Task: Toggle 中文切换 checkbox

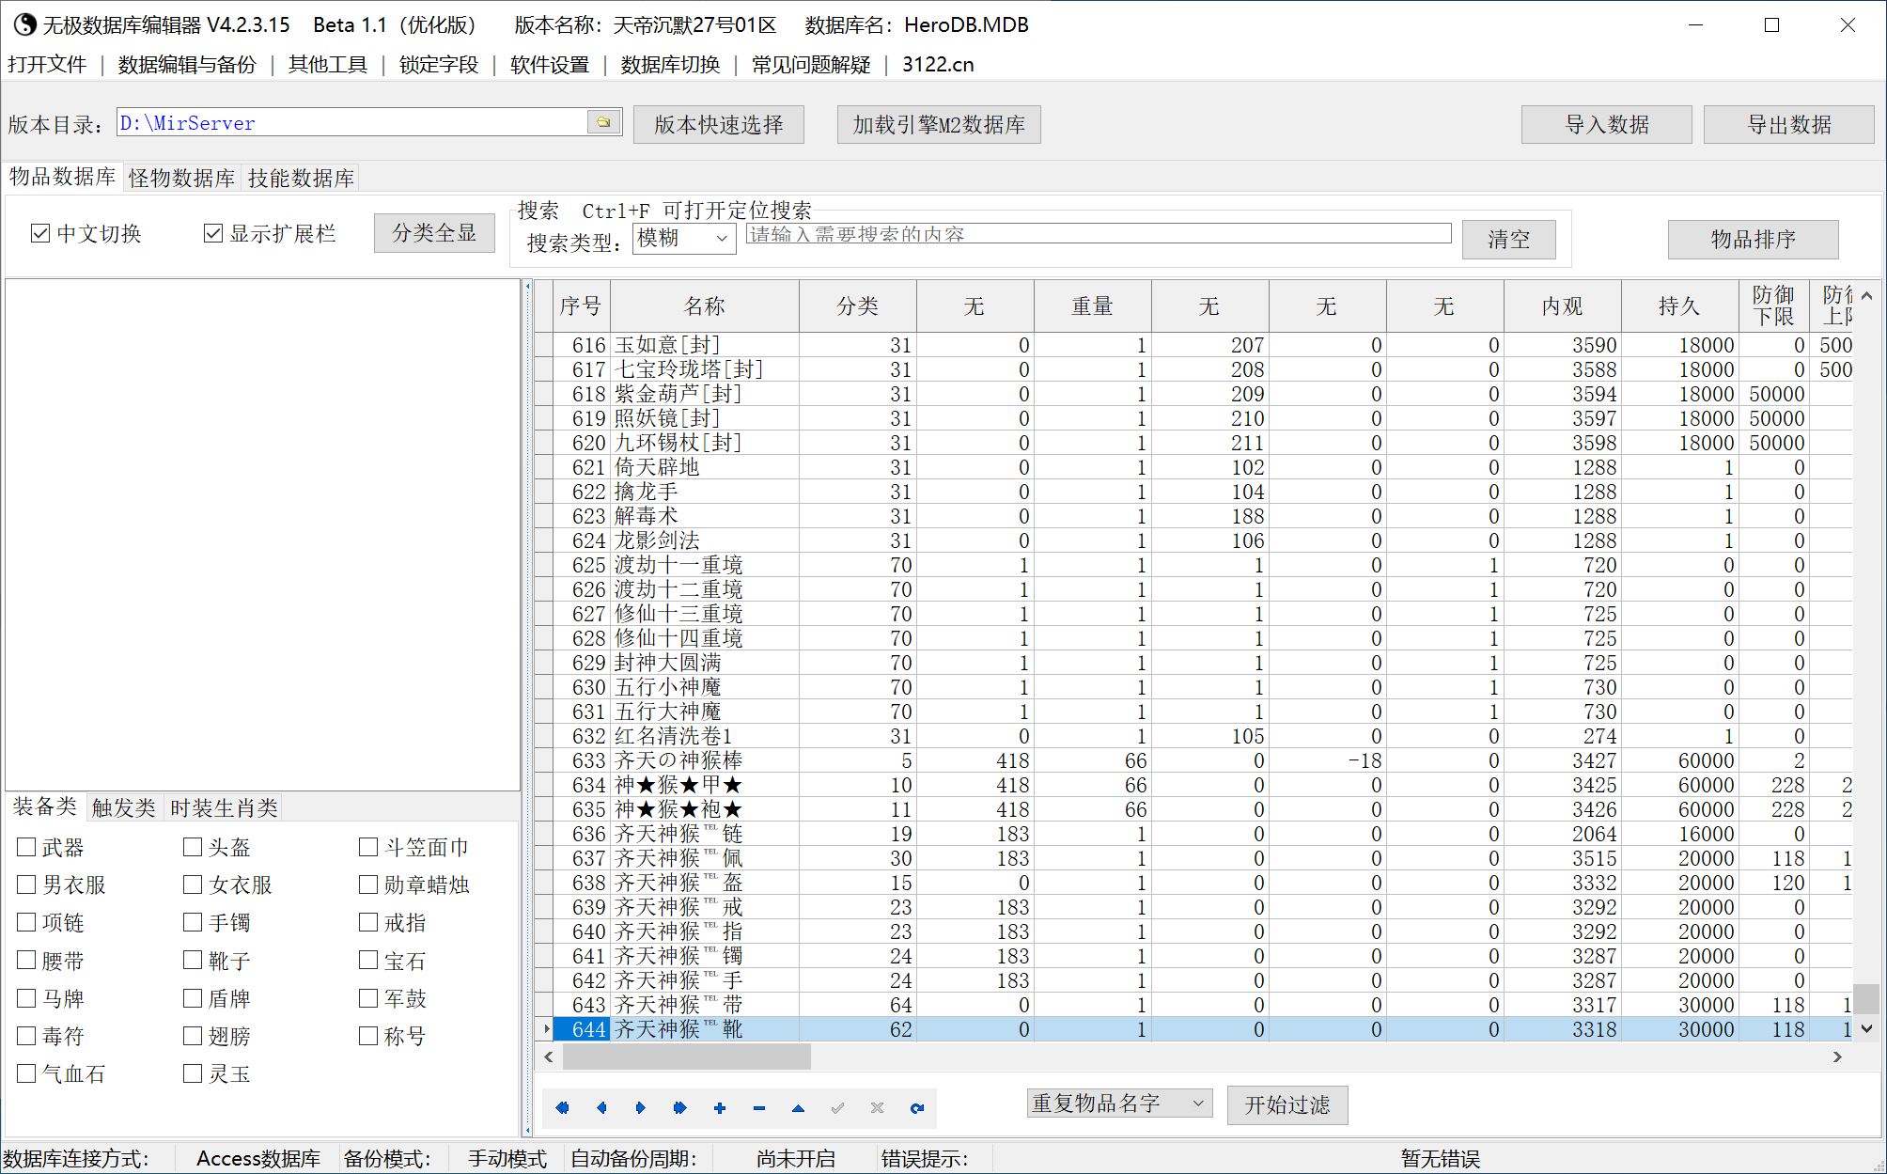Action: (40, 233)
